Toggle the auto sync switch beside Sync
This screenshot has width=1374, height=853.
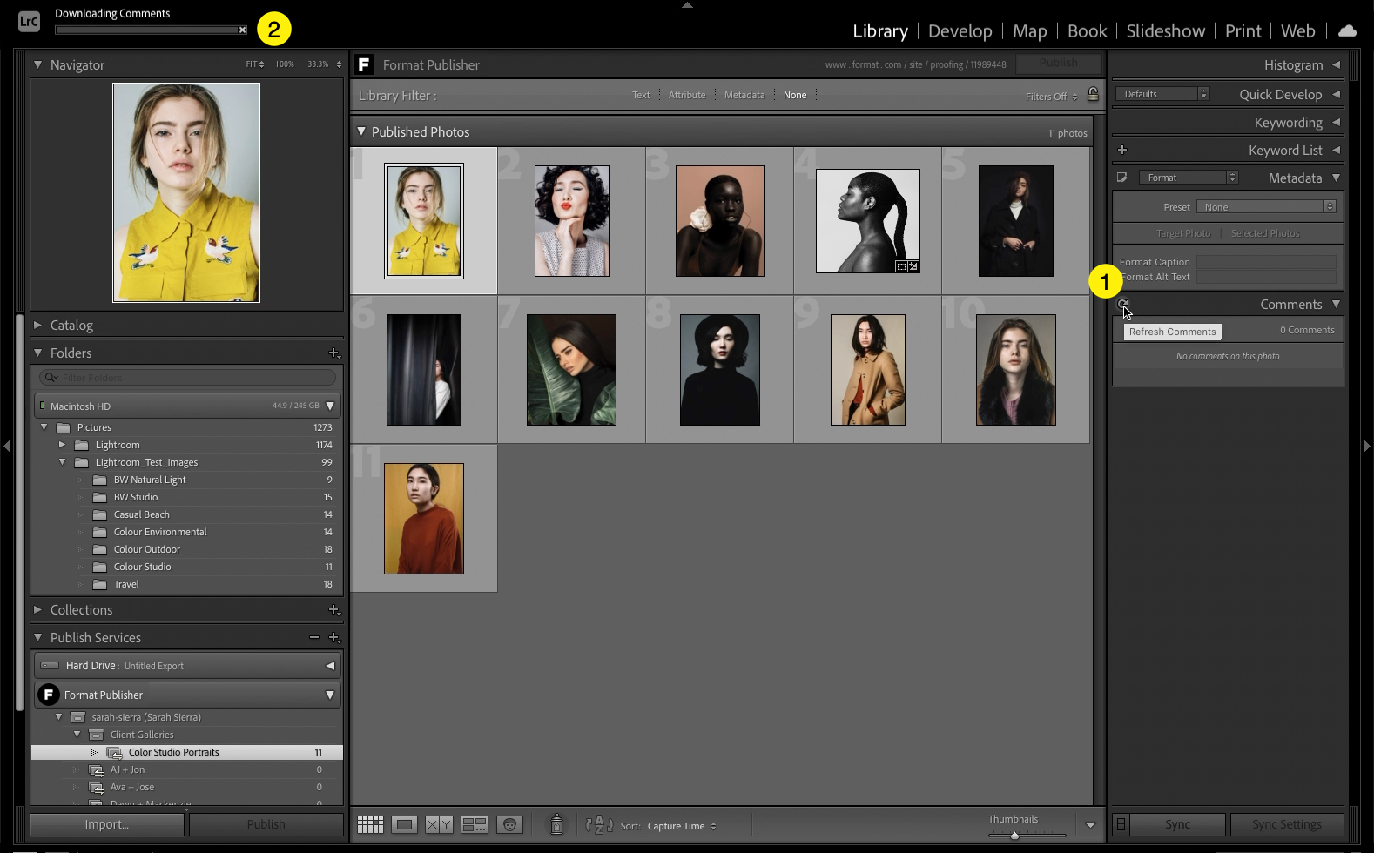pyautogui.click(x=1121, y=824)
